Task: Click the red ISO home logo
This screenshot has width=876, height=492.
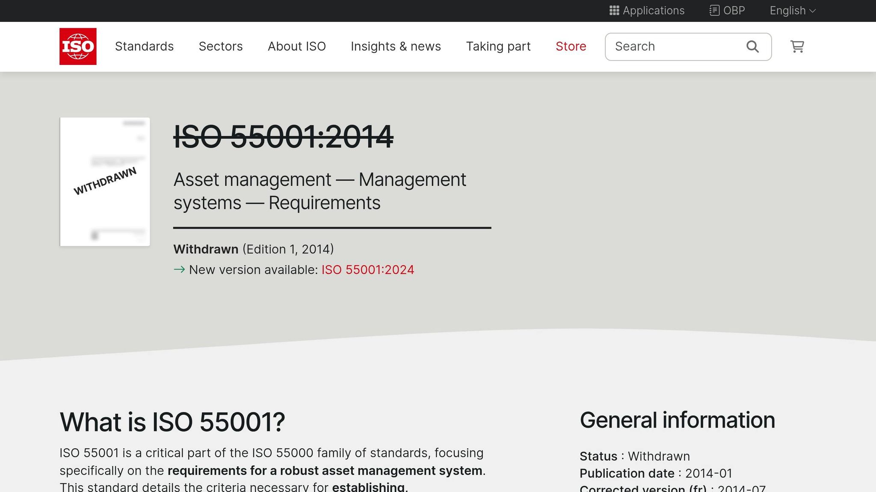Action: 78,46
